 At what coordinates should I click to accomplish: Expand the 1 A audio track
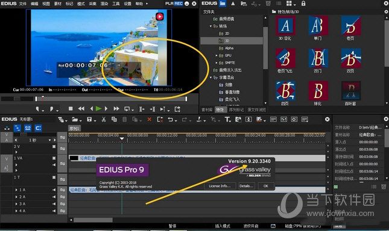(x=16, y=190)
